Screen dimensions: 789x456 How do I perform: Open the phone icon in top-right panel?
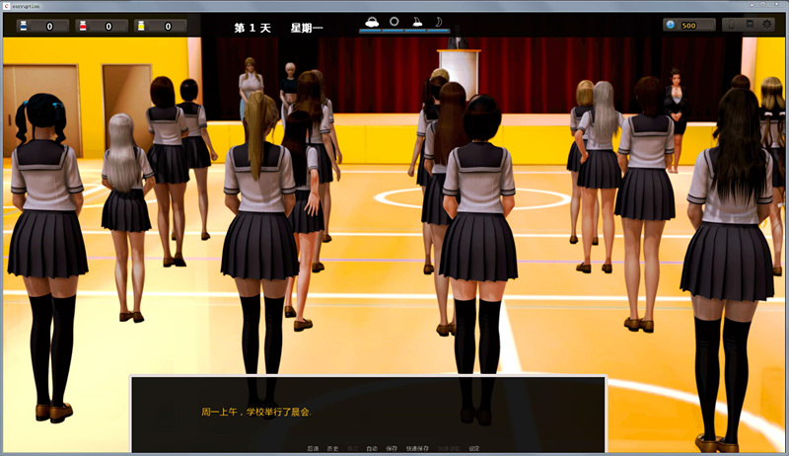coord(729,25)
